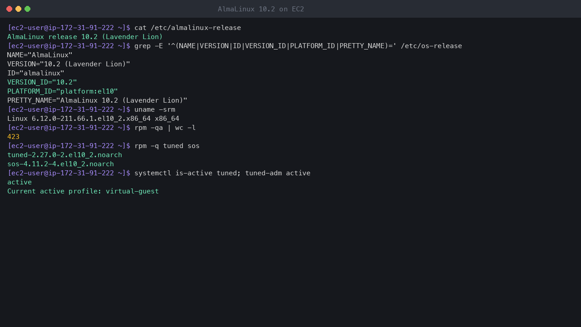This screenshot has height=327, width=581.
Task: Click the red close window button
Action: (9, 9)
